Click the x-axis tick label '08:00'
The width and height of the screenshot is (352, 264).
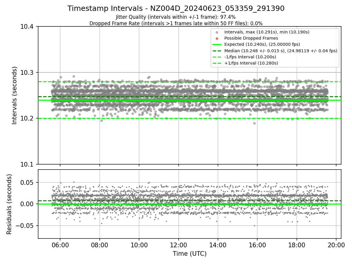click(x=99, y=245)
